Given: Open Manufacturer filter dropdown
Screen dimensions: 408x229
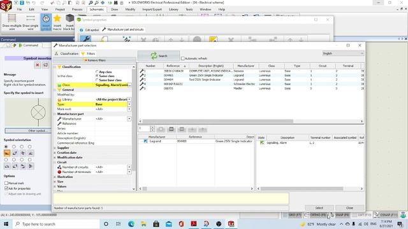Looking at the screenshot, I should pos(129,119).
